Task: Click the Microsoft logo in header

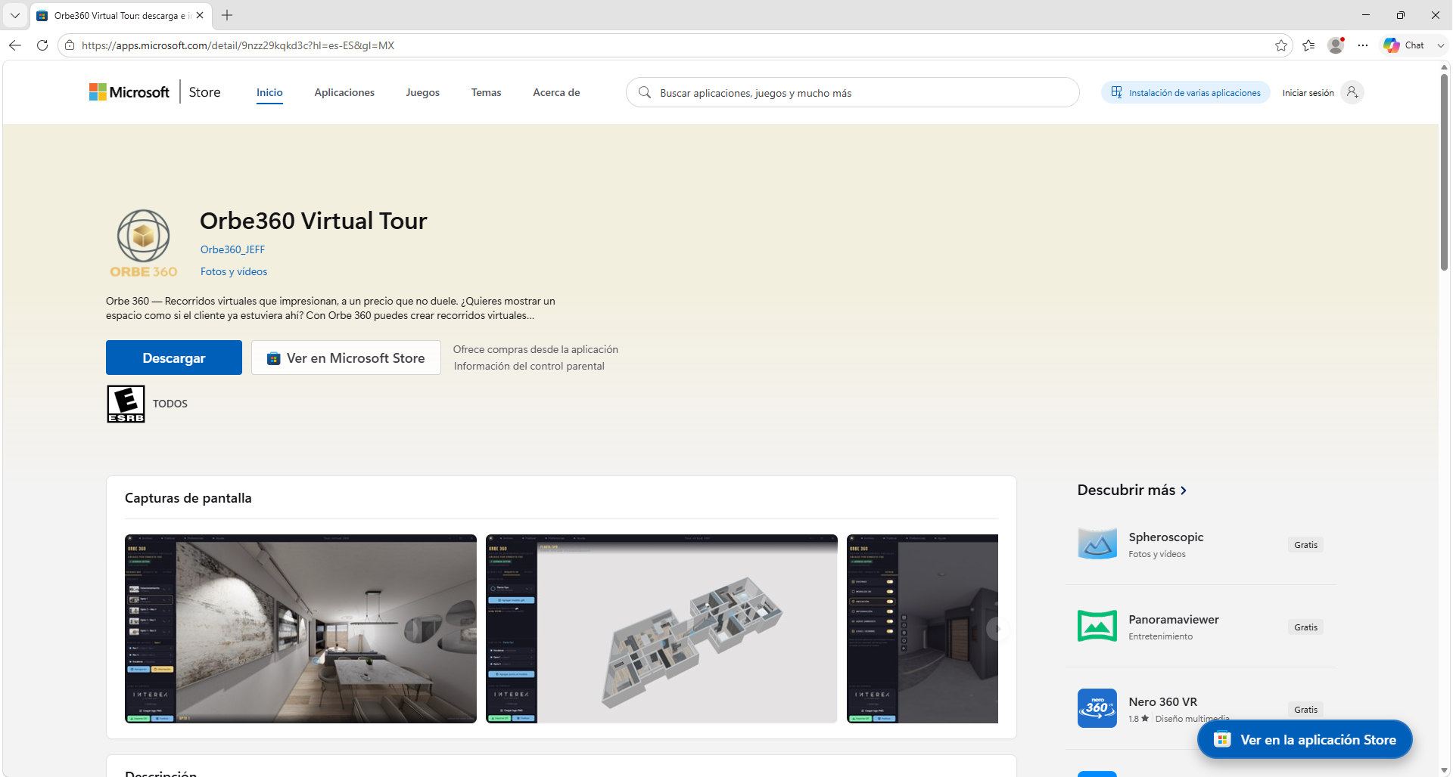Action: tap(129, 92)
